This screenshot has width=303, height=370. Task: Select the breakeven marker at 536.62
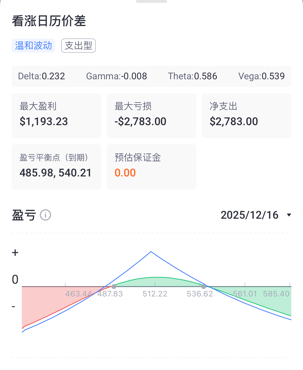205,287
